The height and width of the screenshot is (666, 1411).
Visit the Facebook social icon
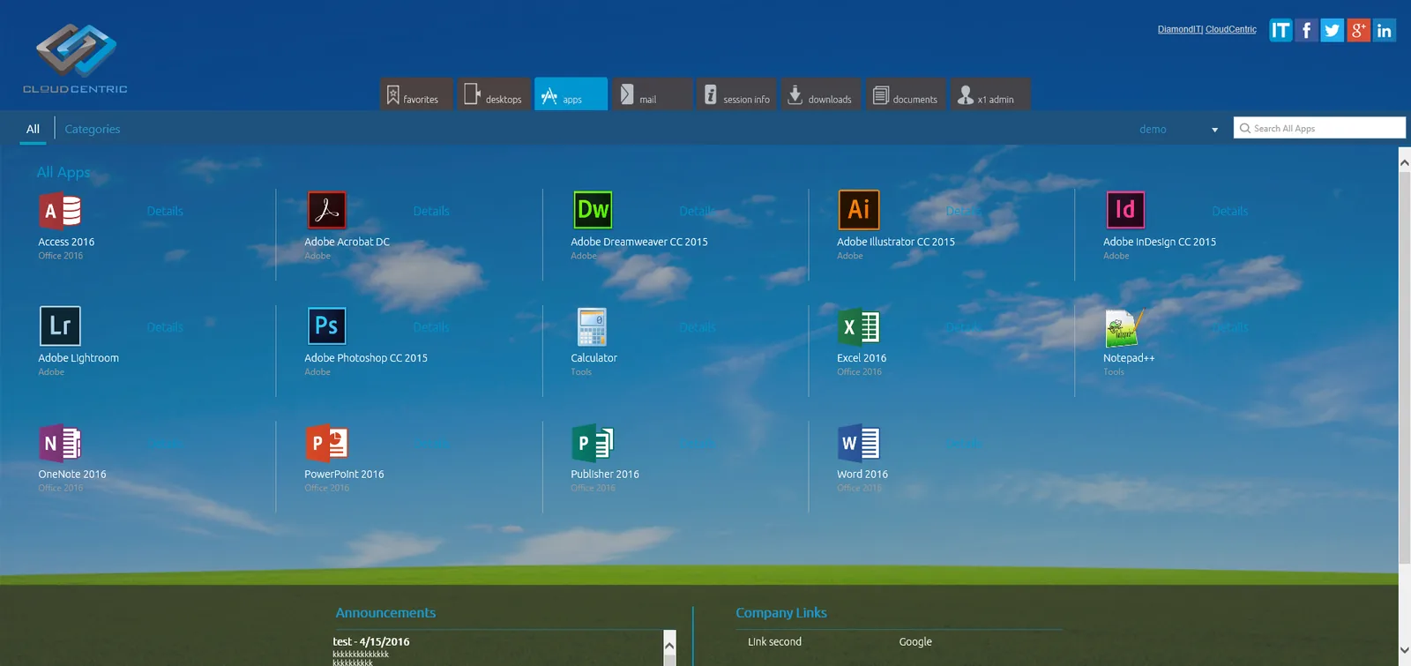(x=1306, y=30)
